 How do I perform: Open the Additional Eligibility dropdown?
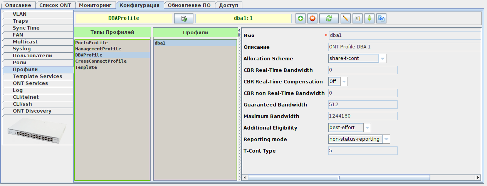point(367,128)
